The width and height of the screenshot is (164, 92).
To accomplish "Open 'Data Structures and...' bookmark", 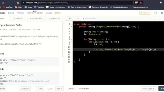I will 77,7.
